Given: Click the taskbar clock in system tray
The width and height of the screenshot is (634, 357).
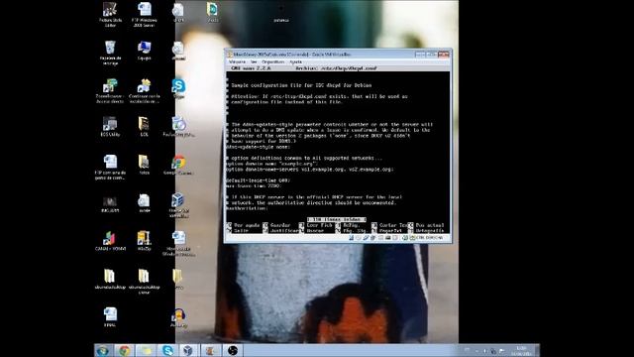Looking at the screenshot, I should click(521, 351).
